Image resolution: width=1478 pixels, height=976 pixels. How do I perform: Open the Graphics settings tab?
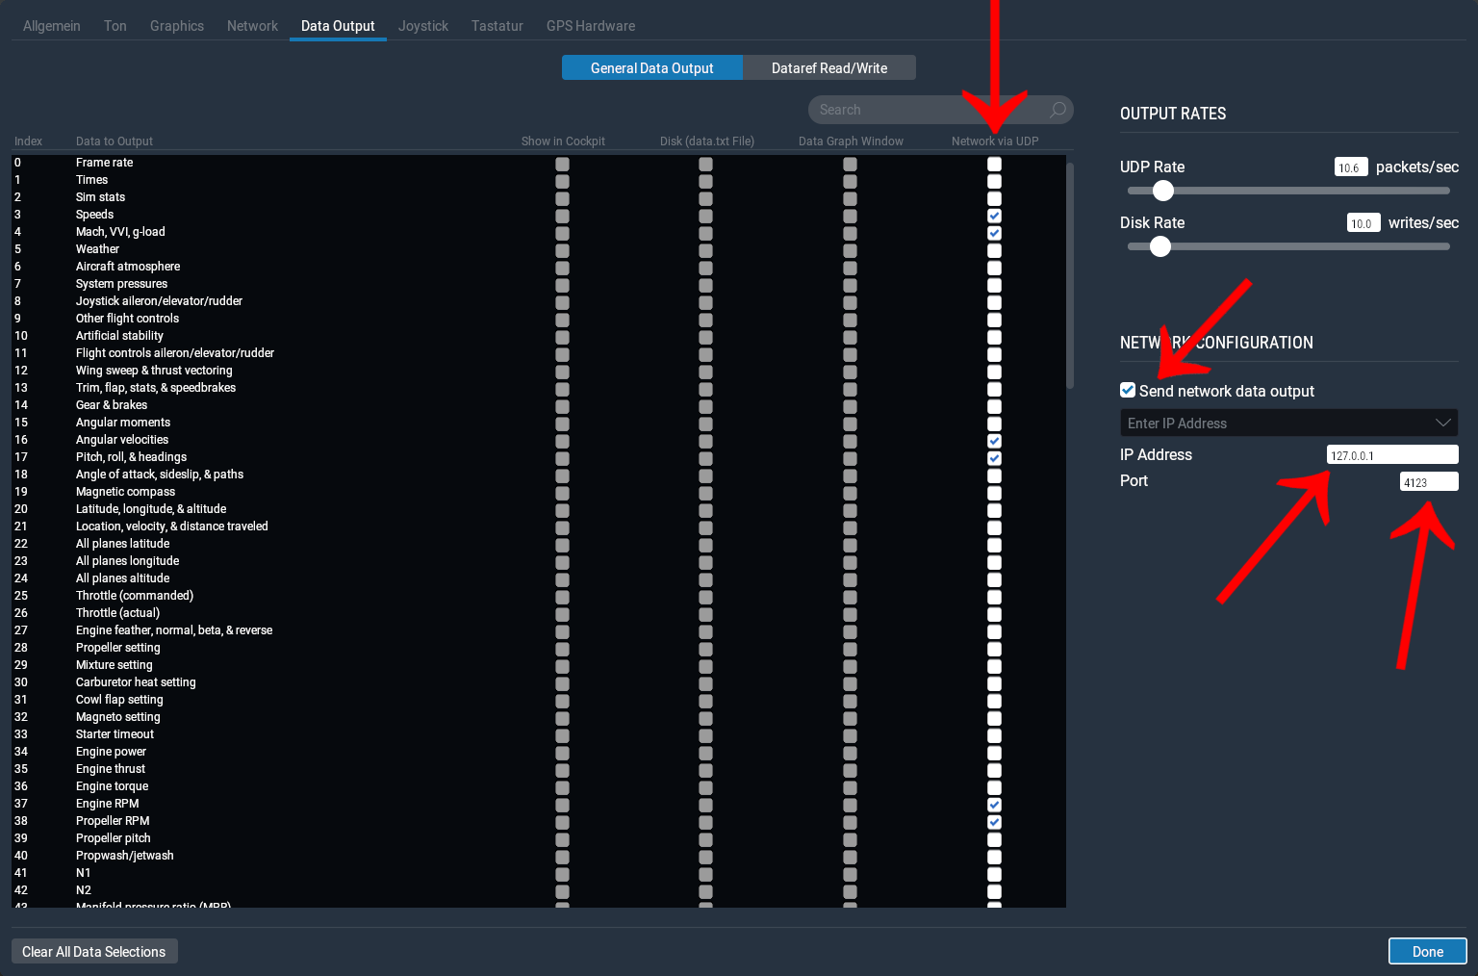(177, 26)
